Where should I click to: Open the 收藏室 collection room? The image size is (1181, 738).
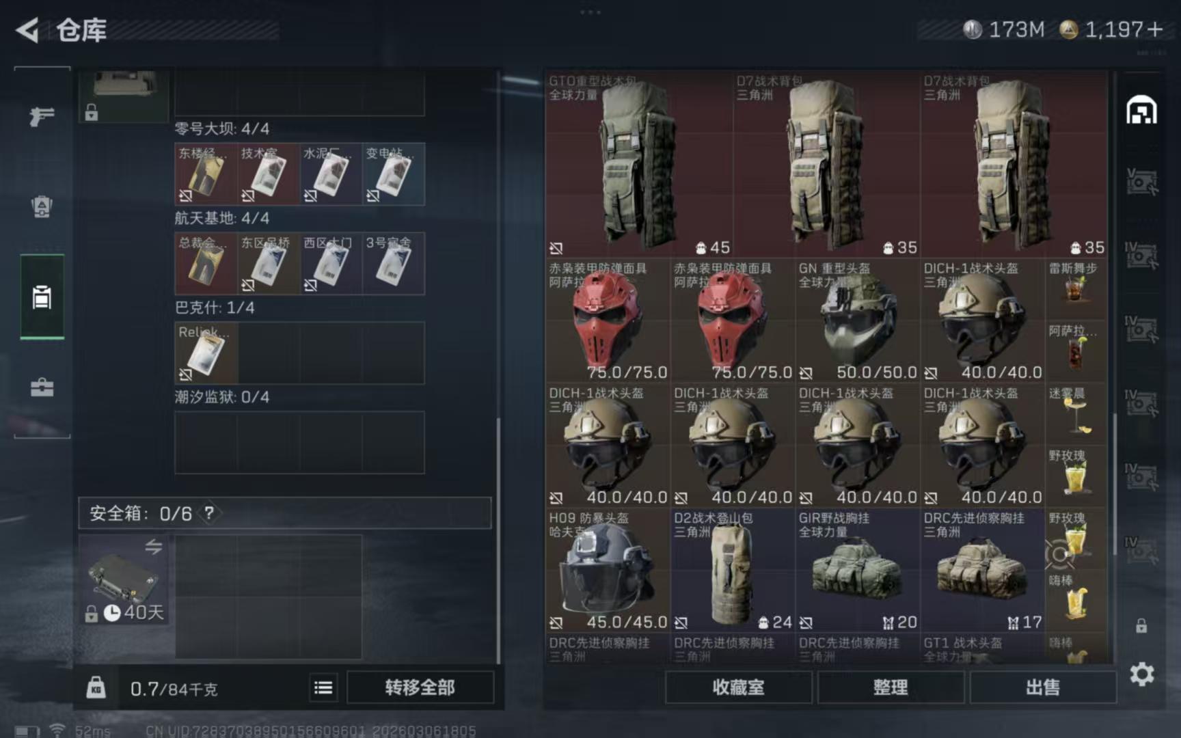[x=739, y=687]
